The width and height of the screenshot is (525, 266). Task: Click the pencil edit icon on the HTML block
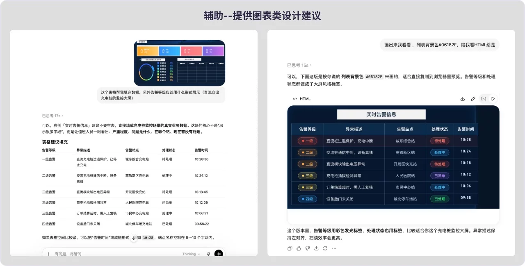coord(473,99)
